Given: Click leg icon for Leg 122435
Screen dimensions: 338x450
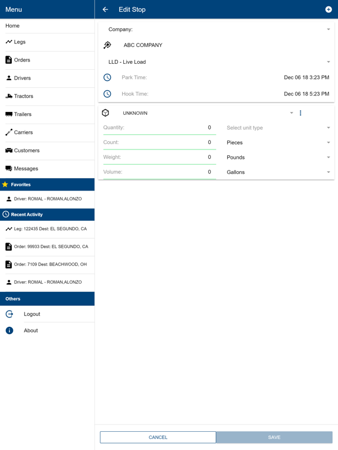Looking at the screenshot, I should coord(9,229).
